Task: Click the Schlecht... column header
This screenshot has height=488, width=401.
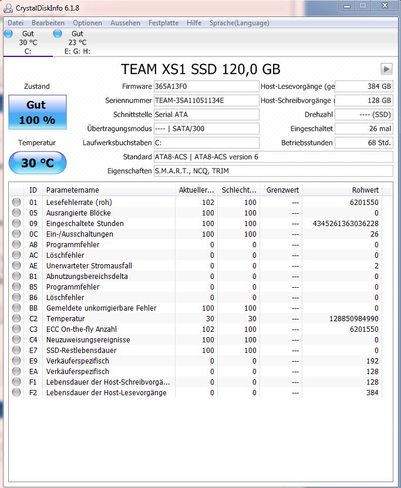Action: (238, 190)
